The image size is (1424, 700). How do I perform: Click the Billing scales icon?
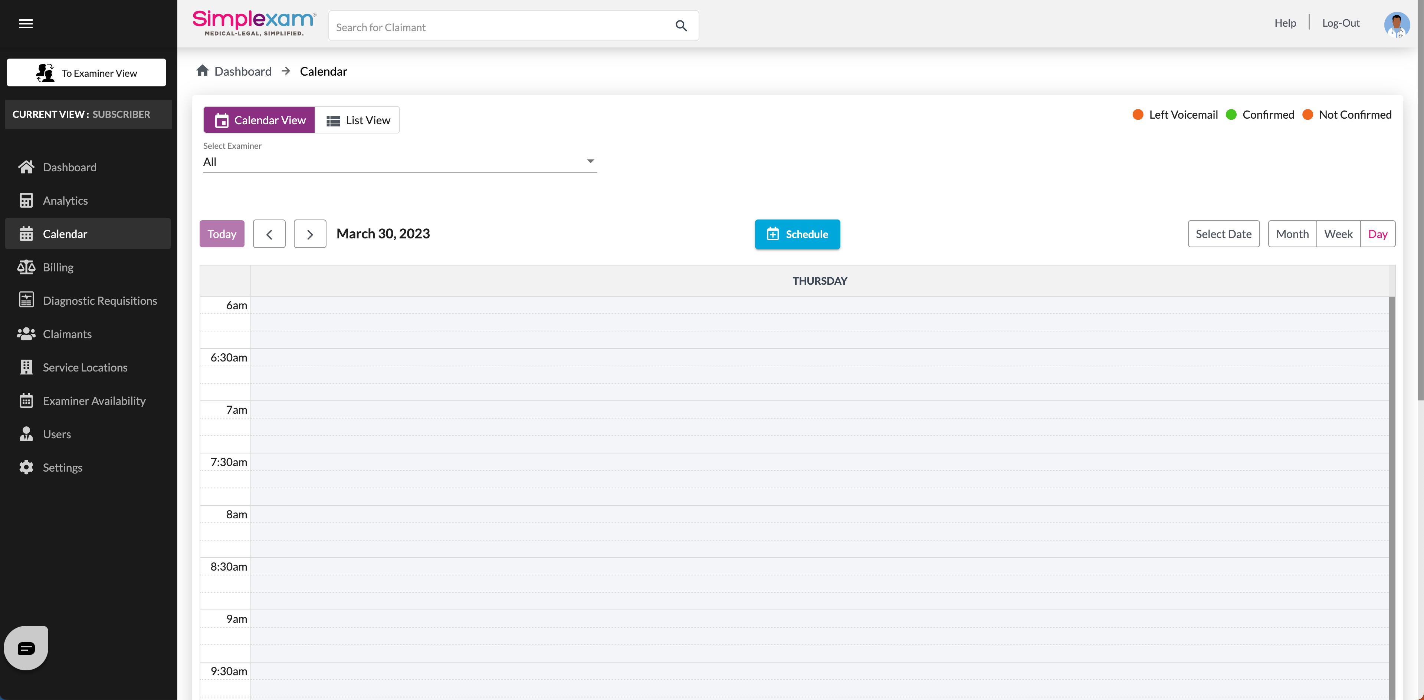(26, 267)
